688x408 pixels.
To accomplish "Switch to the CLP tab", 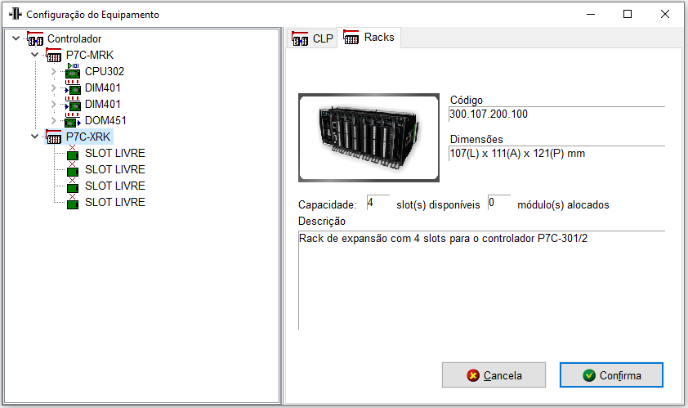I will (312, 38).
